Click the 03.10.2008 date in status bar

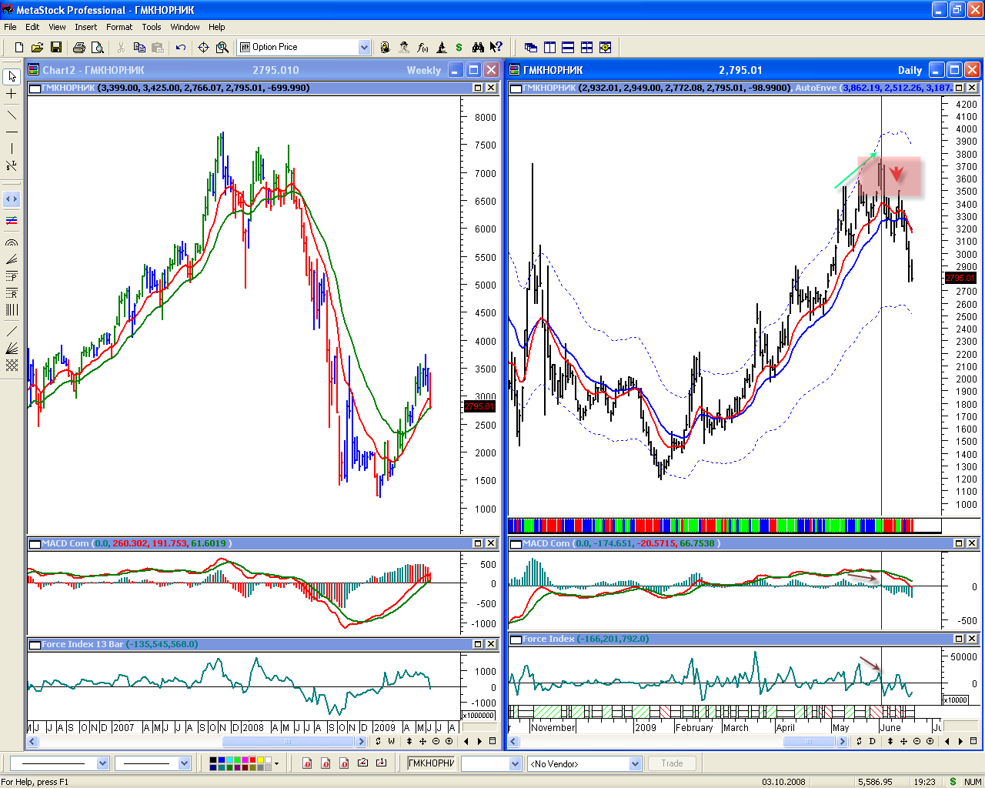[783, 782]
